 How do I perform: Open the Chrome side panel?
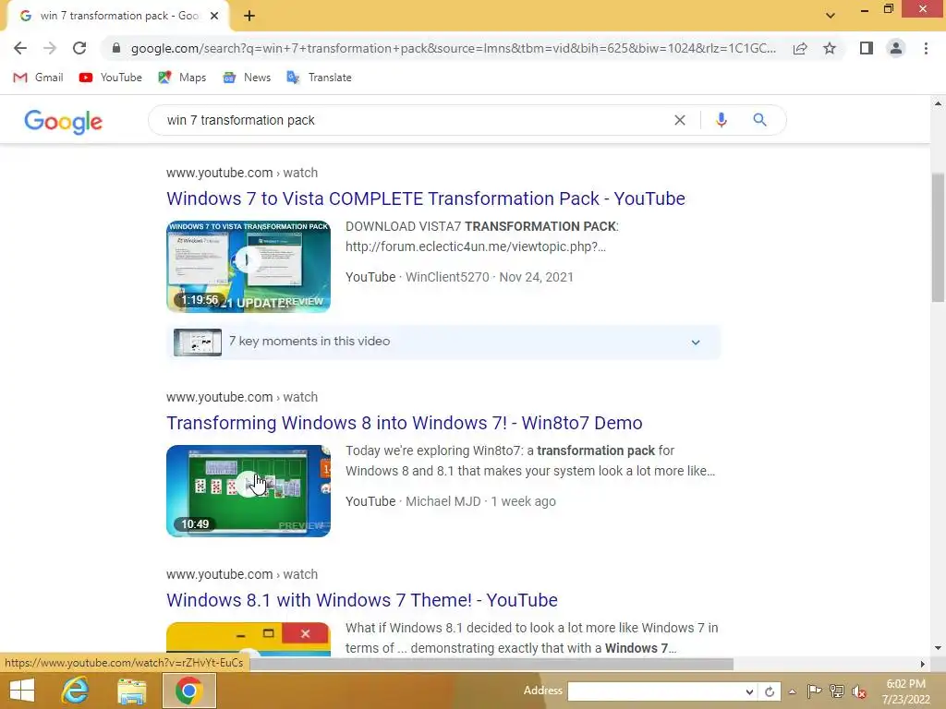click(867, 48)
